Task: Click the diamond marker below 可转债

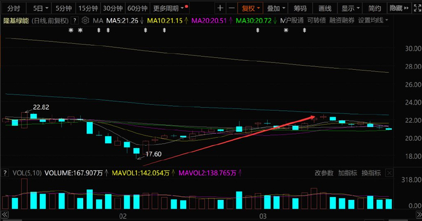Action: (304, 30)
